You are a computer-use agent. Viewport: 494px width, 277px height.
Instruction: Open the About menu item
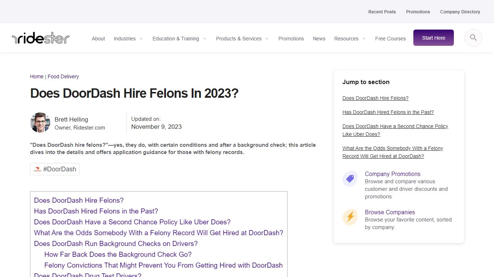click(98, 39)
